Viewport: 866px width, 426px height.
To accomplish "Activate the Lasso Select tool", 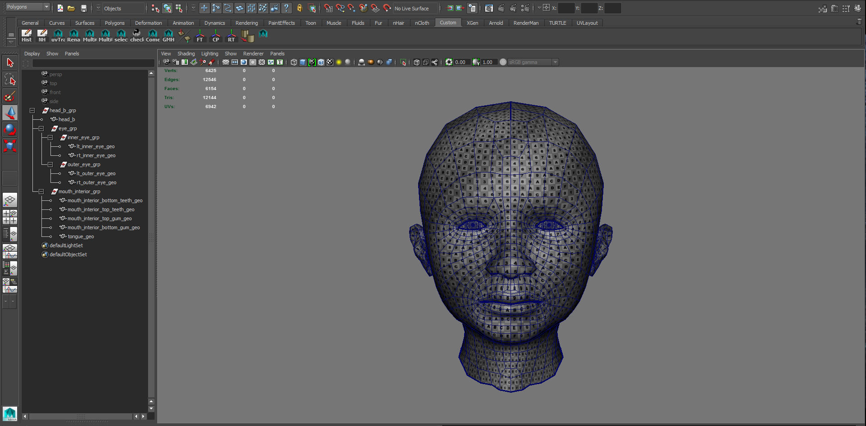I will pos(10,80).
